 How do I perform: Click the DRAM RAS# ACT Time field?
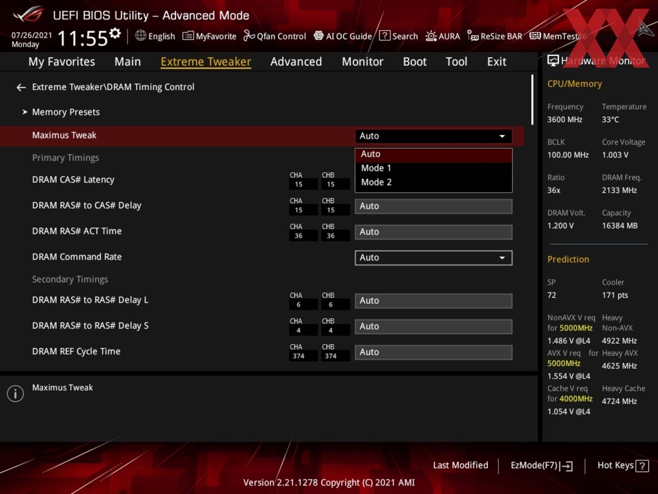[x=434, y=232]
